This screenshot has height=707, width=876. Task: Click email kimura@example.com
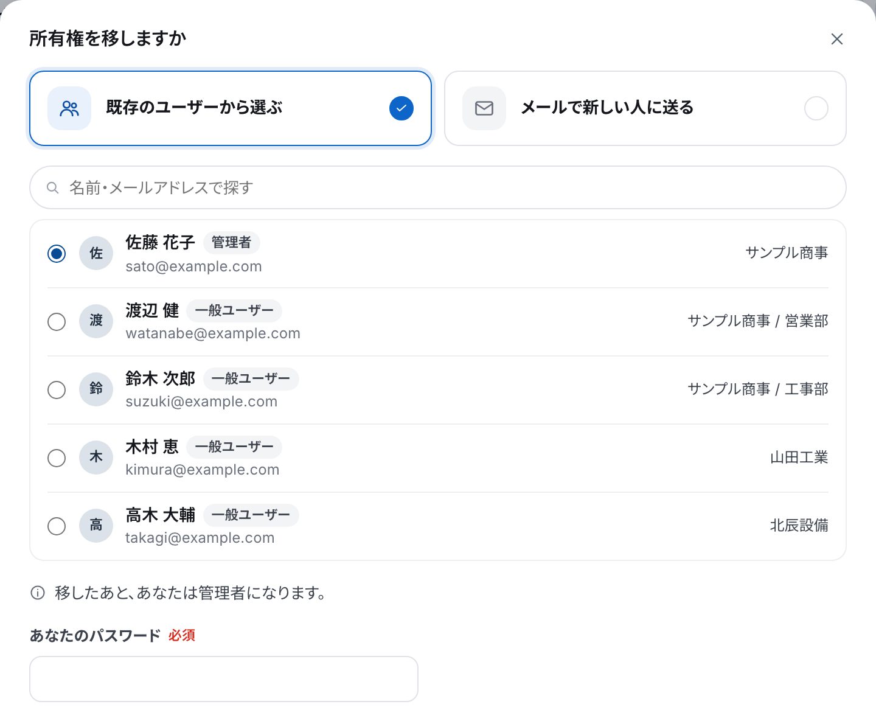(x=202, y=470)
